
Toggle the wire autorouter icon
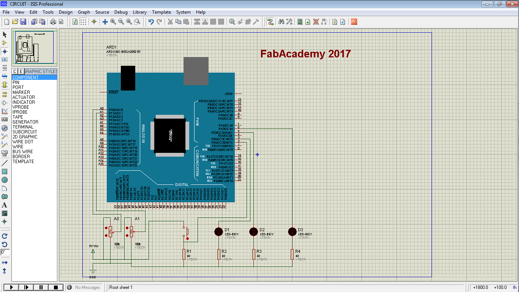tap(270, 22)
